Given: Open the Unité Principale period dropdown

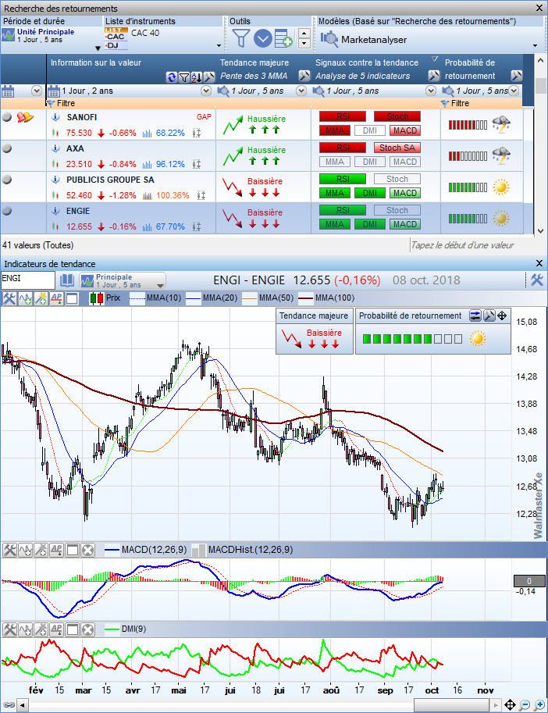Looking at the screenshot, I should [98, 48].
